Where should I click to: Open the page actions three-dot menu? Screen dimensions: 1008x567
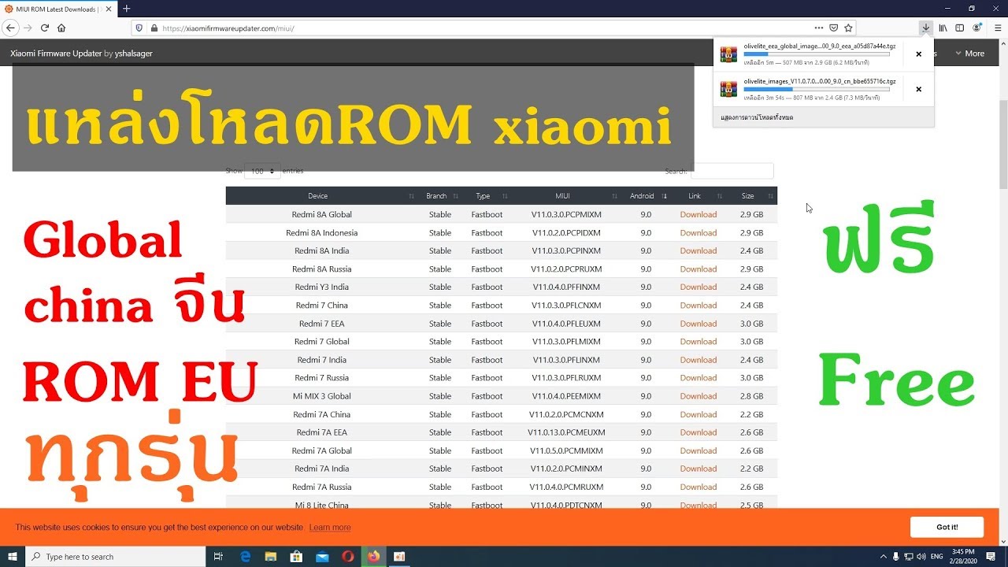click(819, 28)
